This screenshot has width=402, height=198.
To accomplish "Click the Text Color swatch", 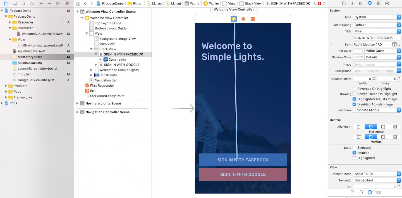I will coord(359,51).
